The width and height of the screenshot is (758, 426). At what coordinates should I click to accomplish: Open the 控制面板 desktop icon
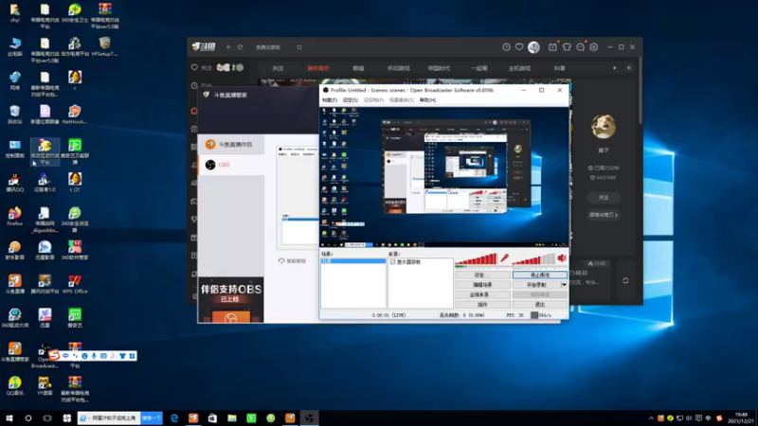tap(14, 149)
